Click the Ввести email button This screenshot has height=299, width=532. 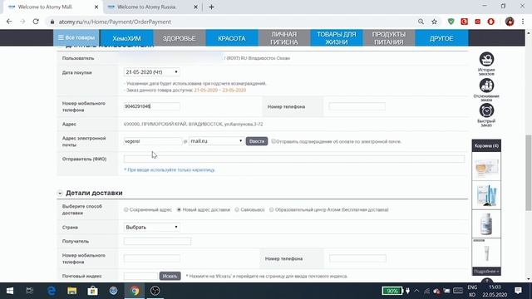(257, 141)
